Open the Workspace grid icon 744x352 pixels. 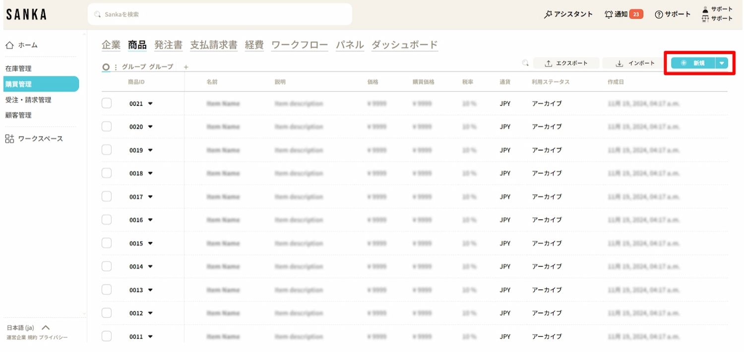9,139
